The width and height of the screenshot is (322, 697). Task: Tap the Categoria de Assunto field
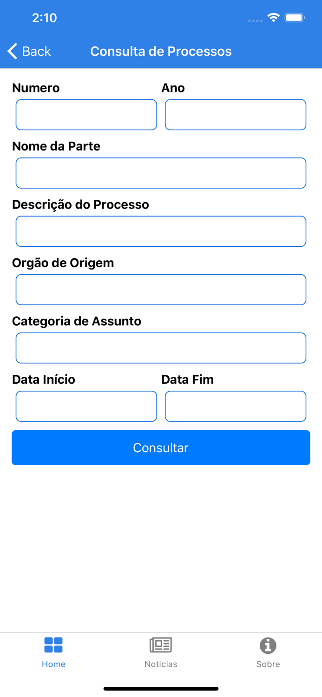click(x=161, y=348)
